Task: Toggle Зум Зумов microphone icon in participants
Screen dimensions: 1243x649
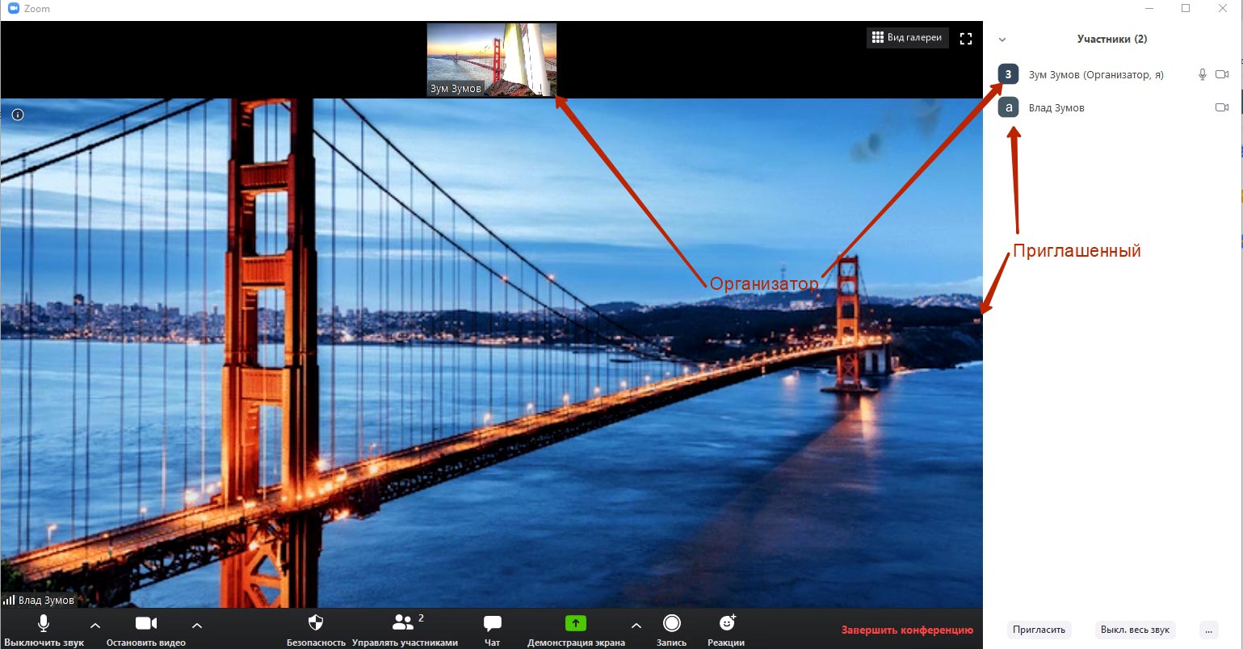Action: [1202, 74]
